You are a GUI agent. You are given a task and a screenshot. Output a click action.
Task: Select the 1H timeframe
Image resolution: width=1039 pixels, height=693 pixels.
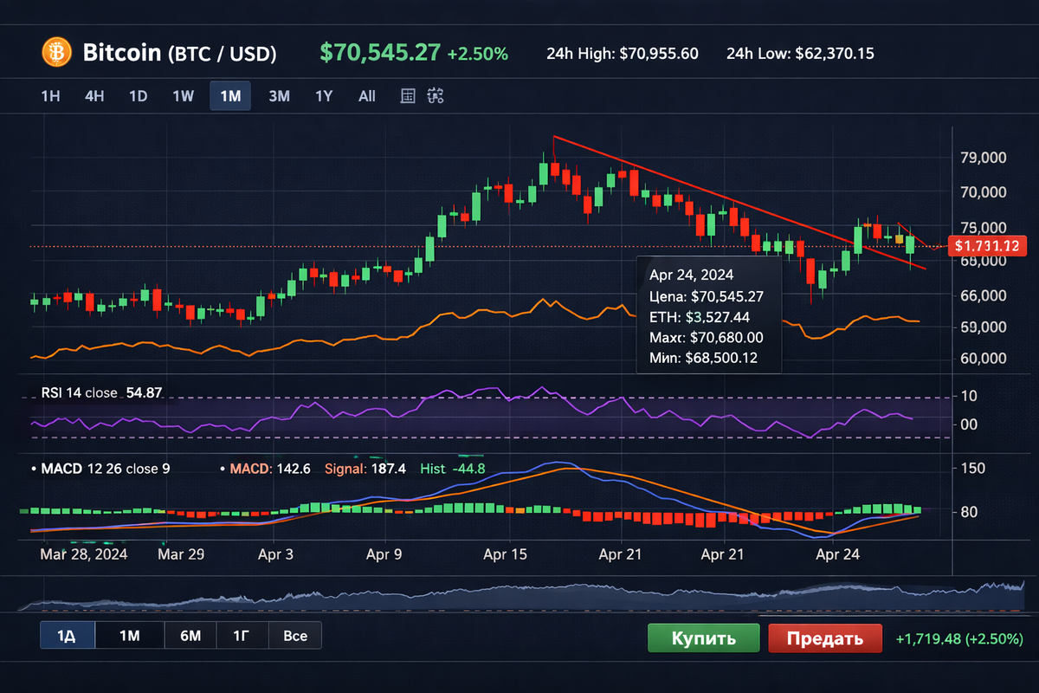51,96
